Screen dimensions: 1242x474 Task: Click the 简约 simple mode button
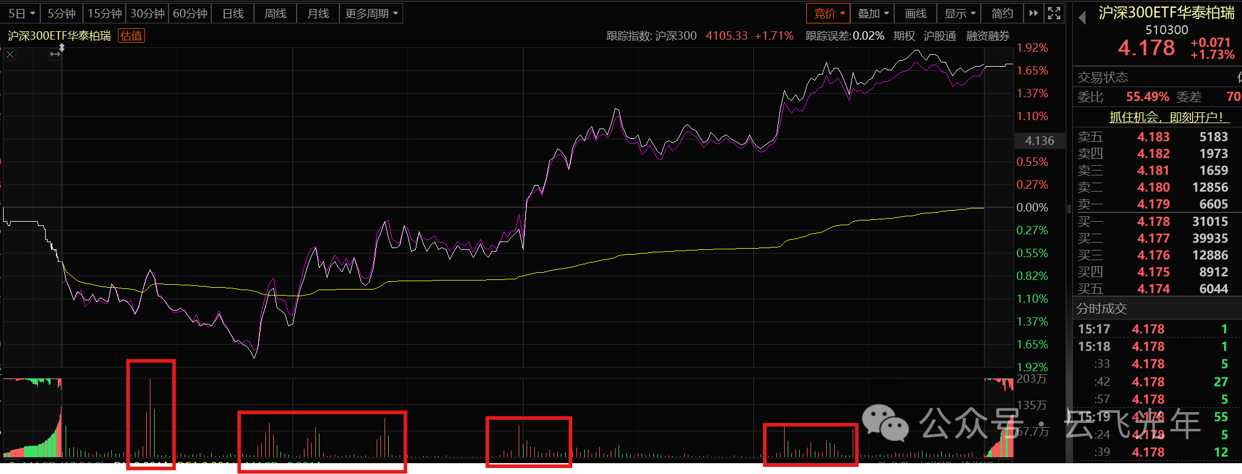click(x=1003, y=13)
